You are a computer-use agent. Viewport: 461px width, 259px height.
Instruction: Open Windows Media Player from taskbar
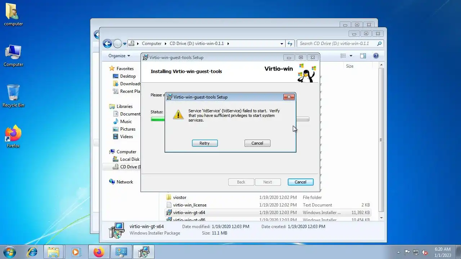pyautogui.click(x=76, y=252)
